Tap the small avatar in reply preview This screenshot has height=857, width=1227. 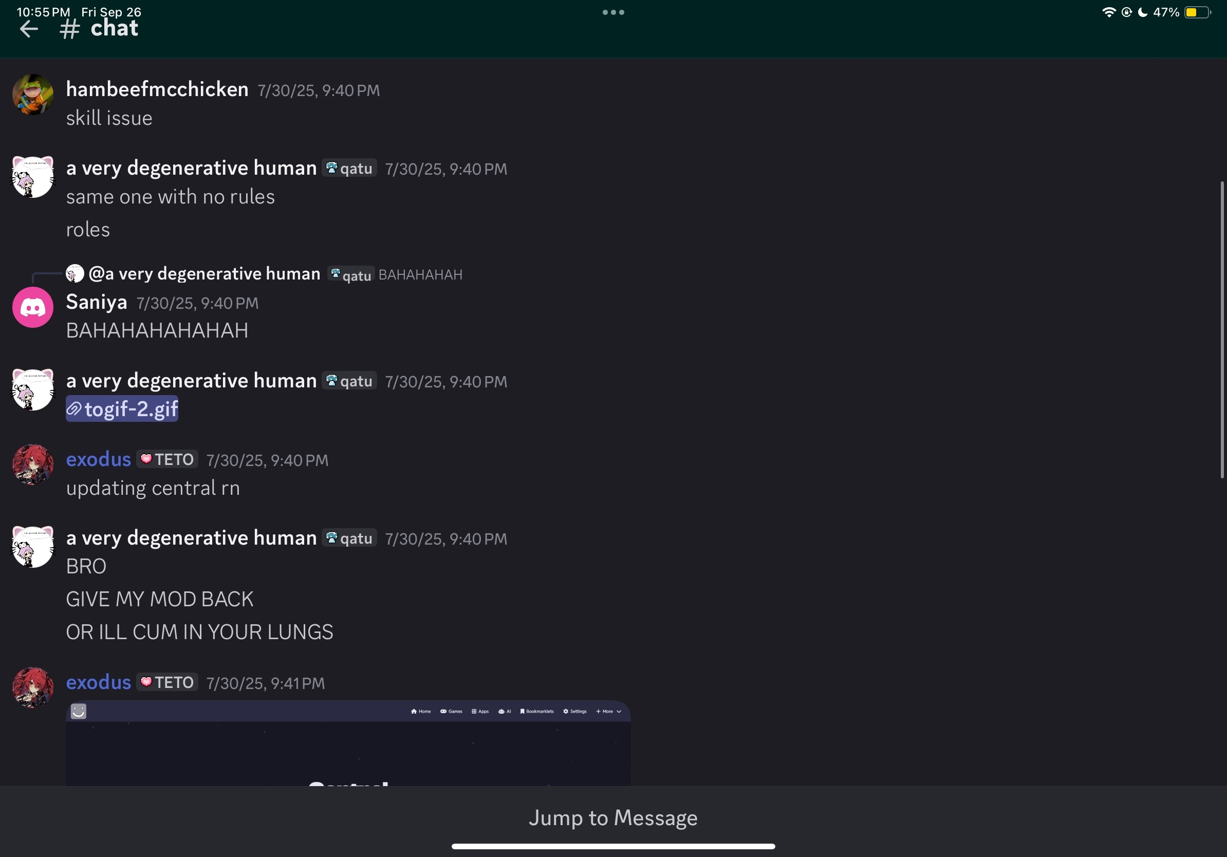click(75, 273)
